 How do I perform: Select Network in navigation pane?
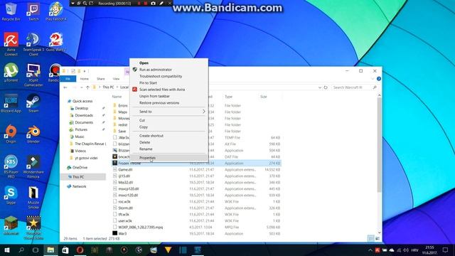click(x=79, y=186)
